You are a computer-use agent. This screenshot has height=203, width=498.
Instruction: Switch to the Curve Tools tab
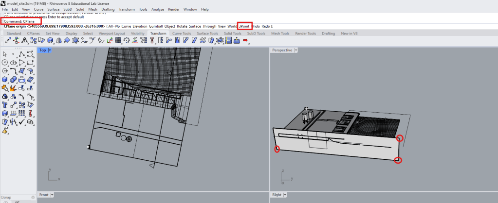[181, 34]
